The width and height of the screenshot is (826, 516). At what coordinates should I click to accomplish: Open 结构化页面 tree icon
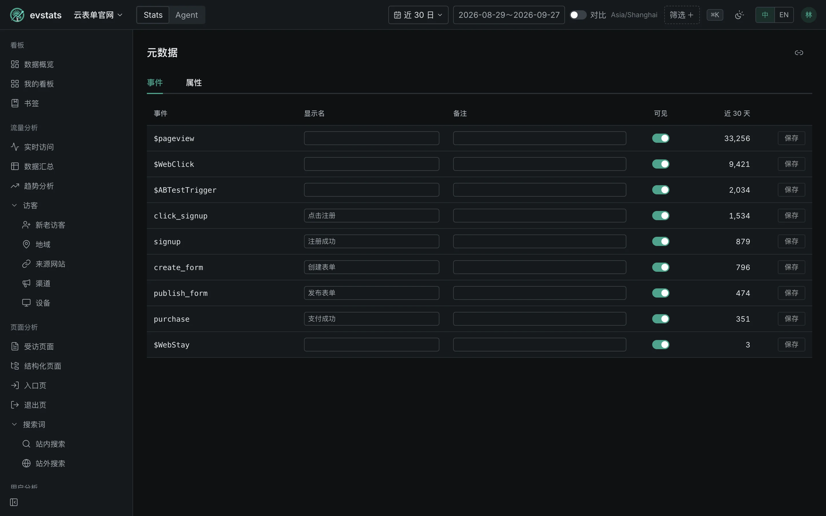click(15, 366)
